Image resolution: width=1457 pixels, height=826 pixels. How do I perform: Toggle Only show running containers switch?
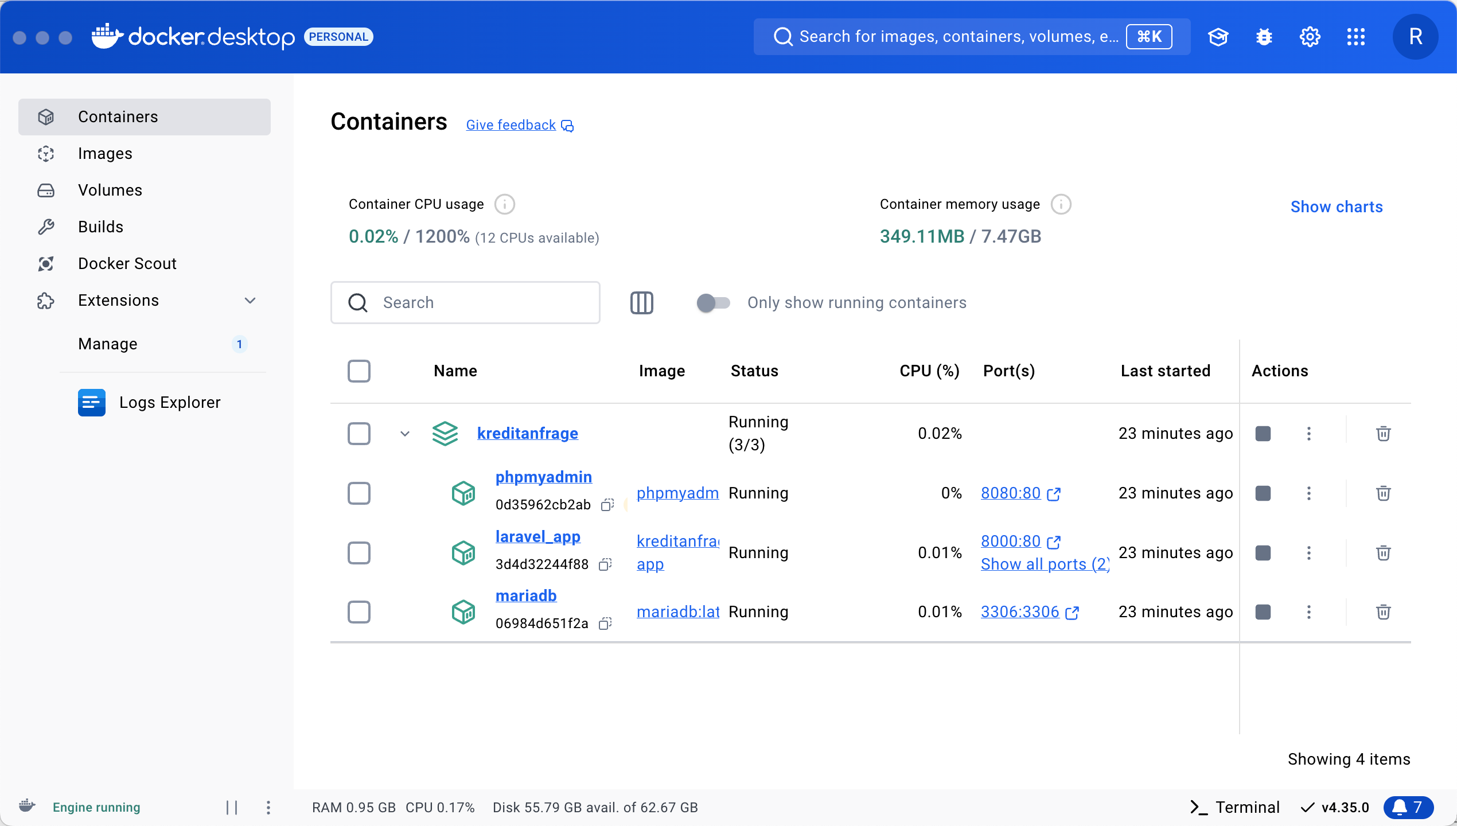tap(713, 303)
